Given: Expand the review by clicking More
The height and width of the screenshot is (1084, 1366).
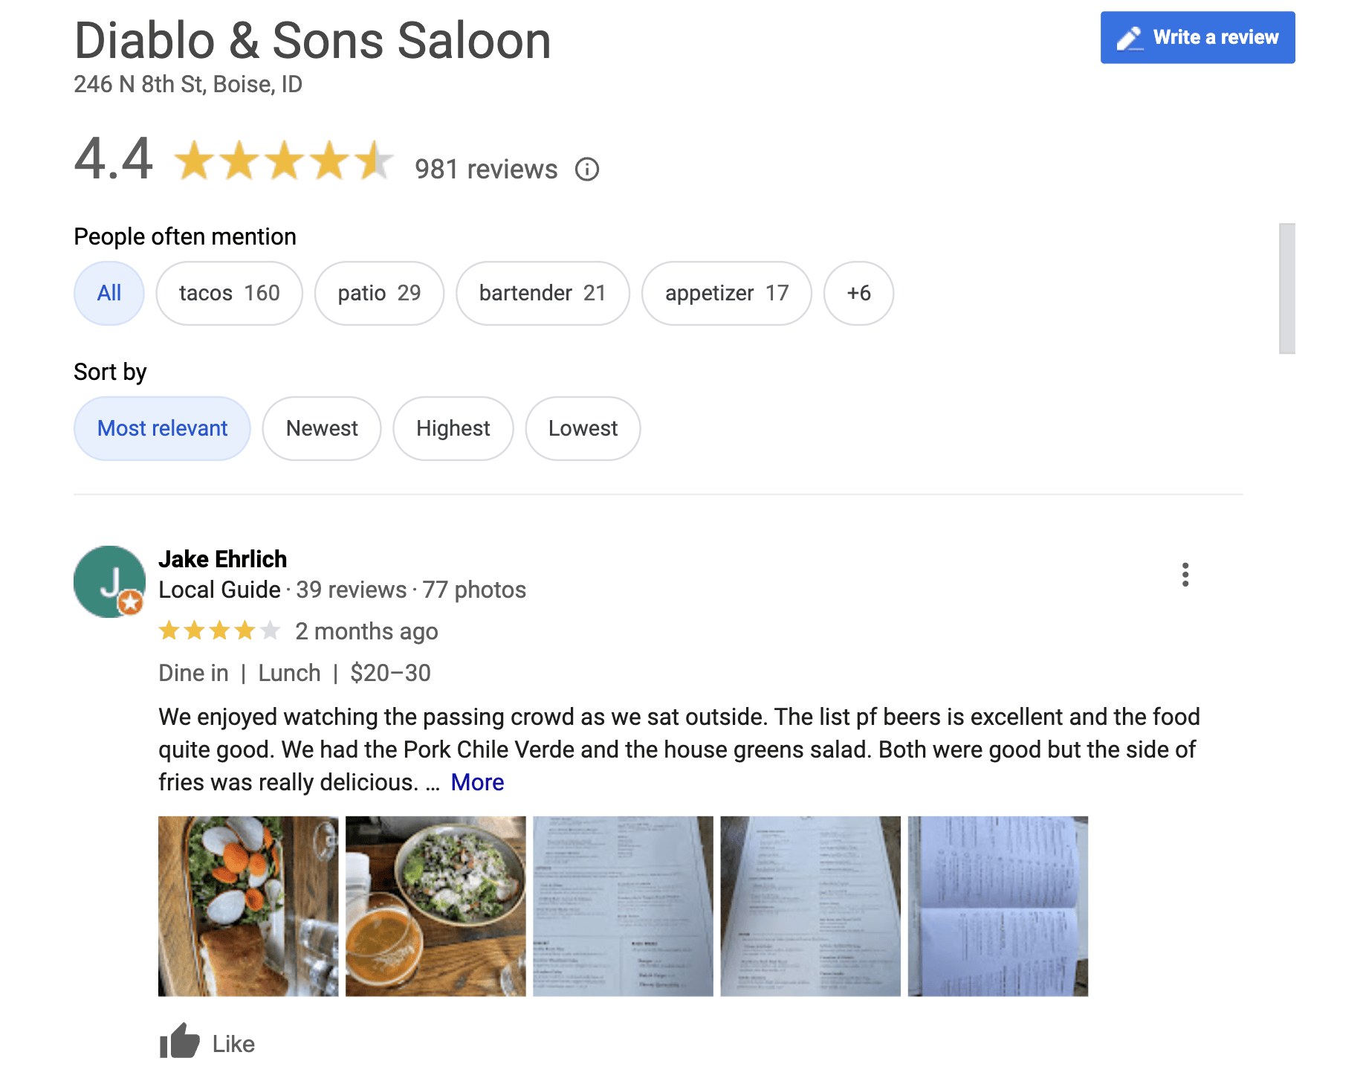Looking at the screenshot, I should [x=476, y=781].
